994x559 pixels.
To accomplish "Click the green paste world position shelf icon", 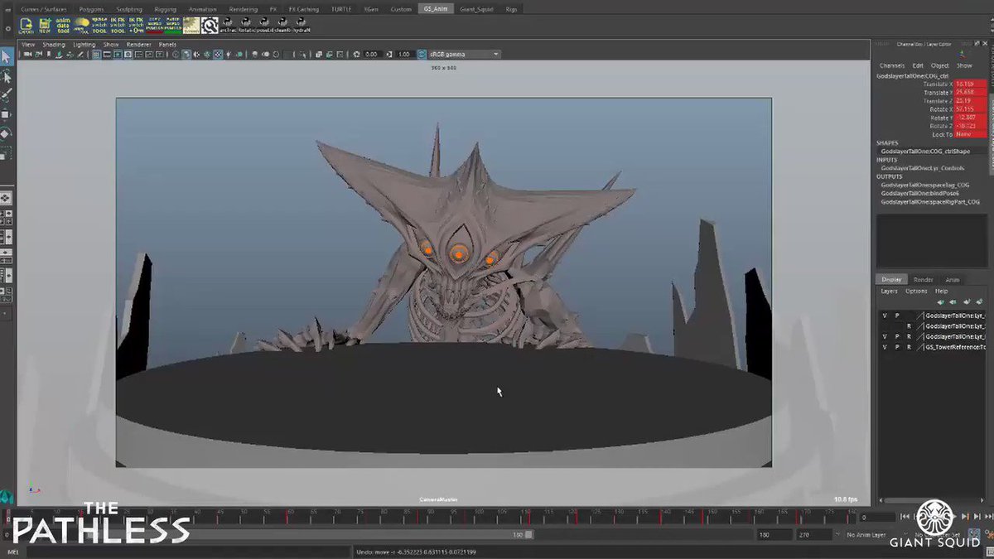I will (x=172, y=25).
